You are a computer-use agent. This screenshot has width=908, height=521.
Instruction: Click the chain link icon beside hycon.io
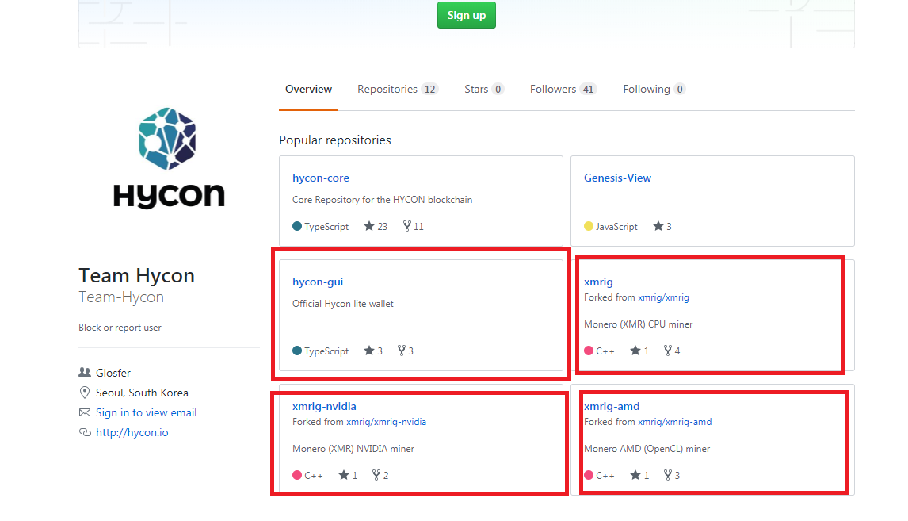pyautogui.click(x=85, y=432)
